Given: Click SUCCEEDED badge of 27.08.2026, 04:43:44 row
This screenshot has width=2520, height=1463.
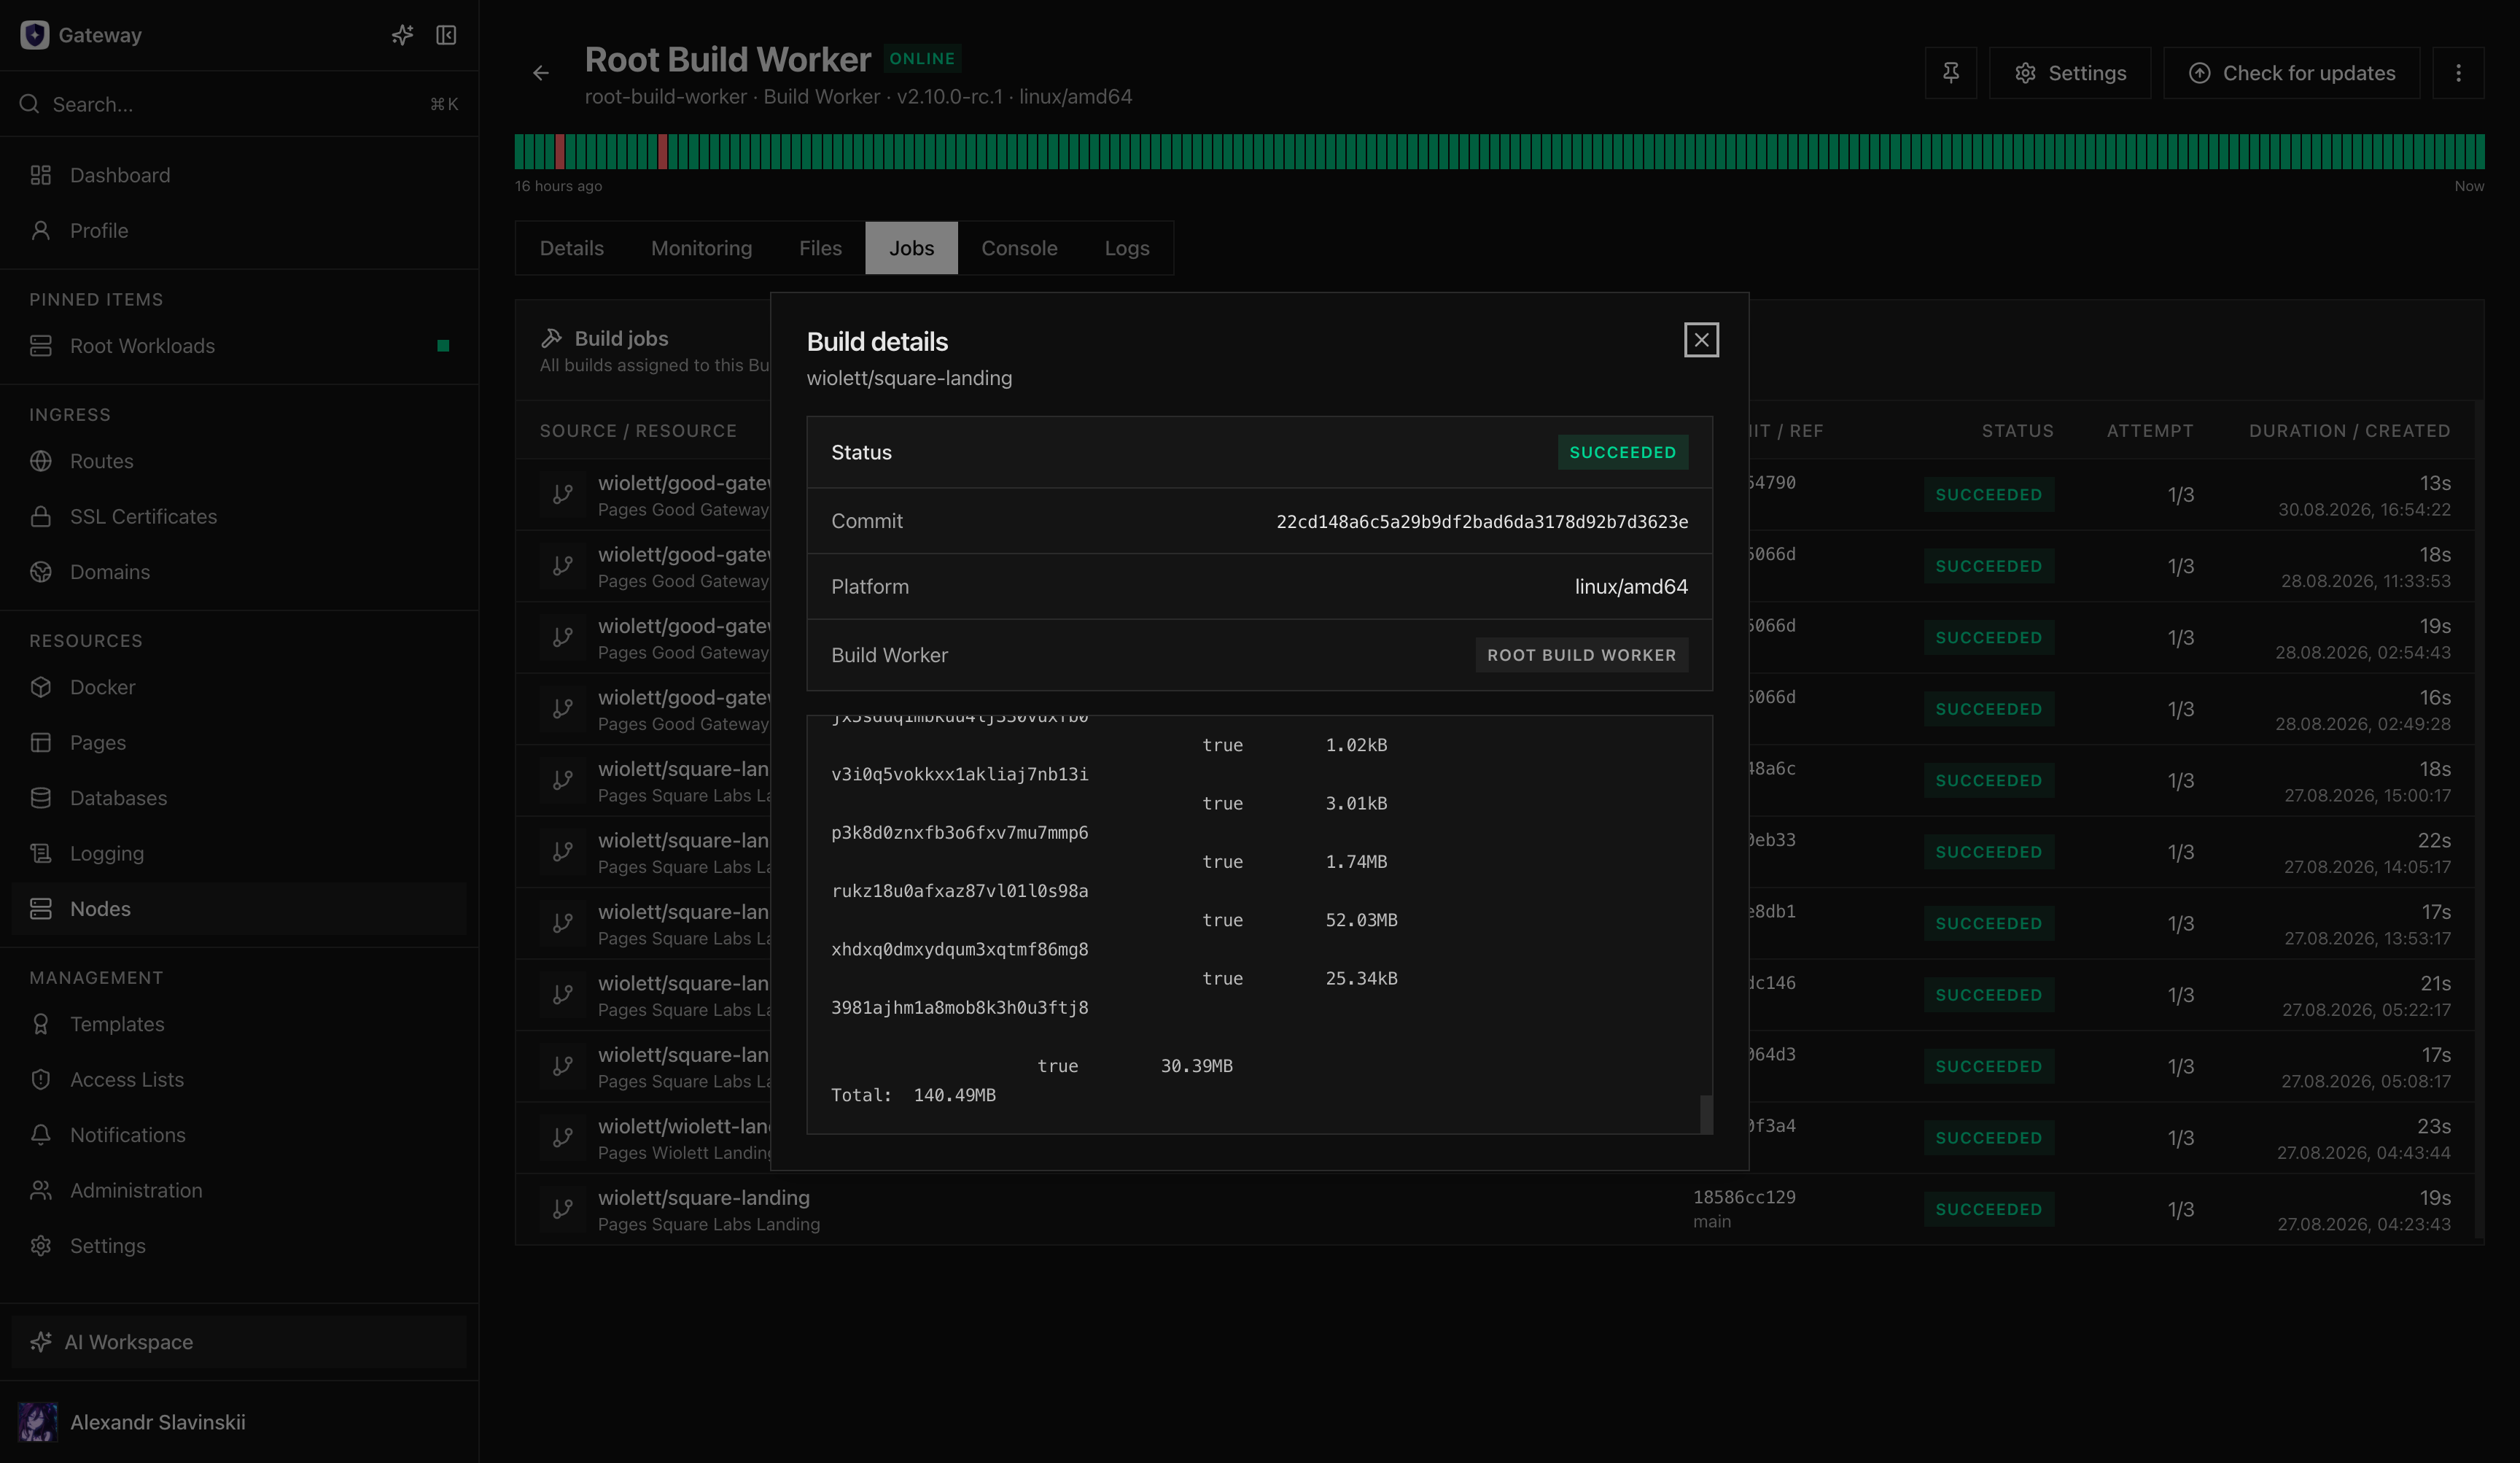Looking at the screenshot, I should click(x=1988, y=1138).
